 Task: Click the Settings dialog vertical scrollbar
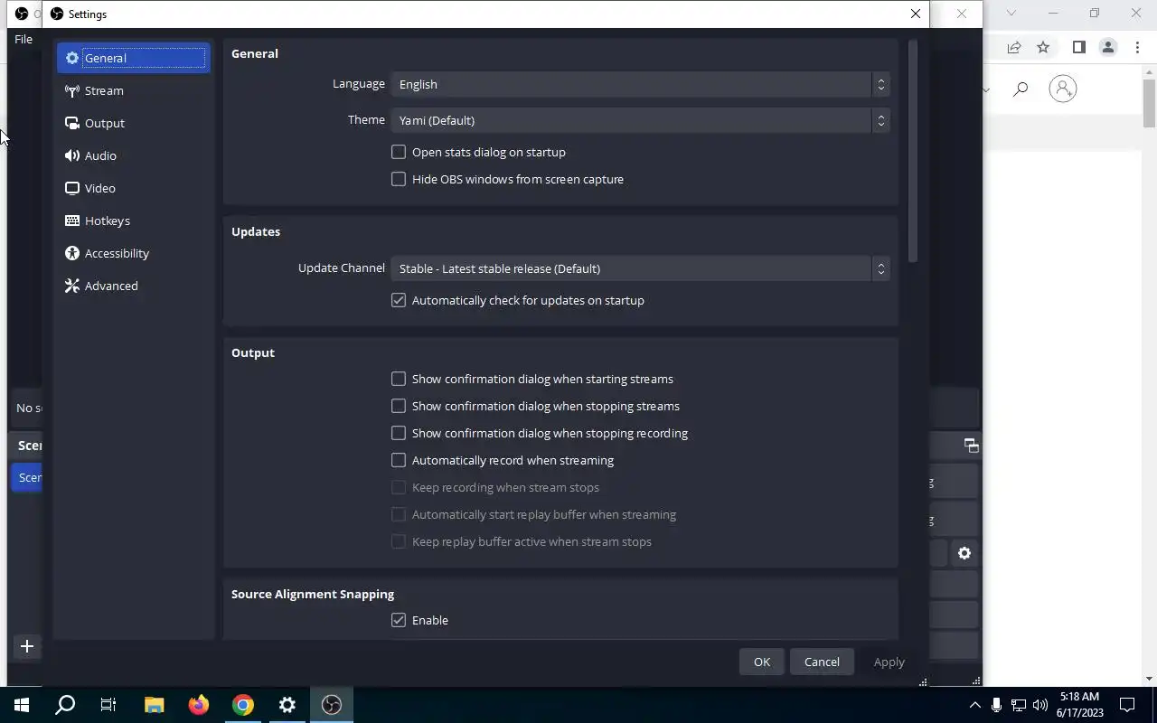click(912, 151)
